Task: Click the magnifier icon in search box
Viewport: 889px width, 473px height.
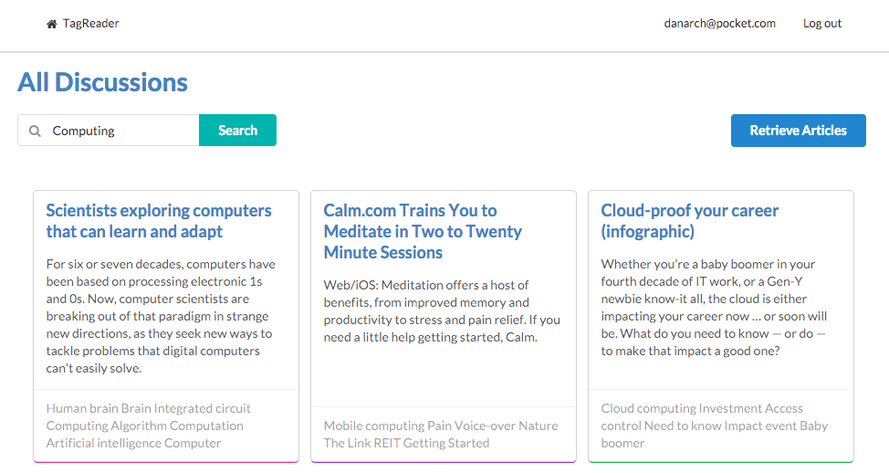Action: click(x=36, y=131)
